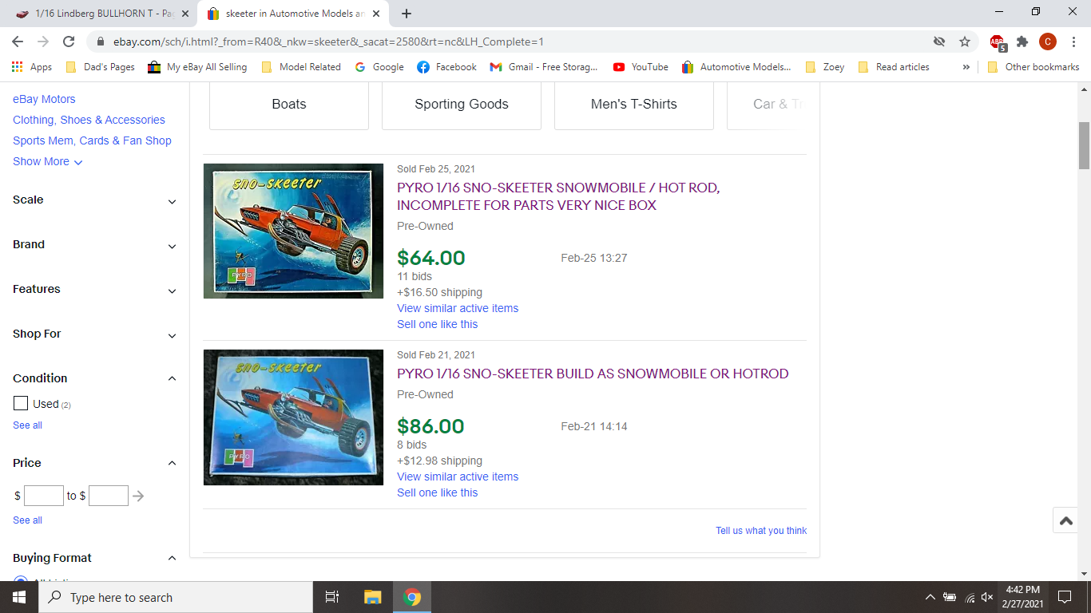1091x613 pixels.
Task: Expand the Shop For filter
Action: [x=95, y=334]
